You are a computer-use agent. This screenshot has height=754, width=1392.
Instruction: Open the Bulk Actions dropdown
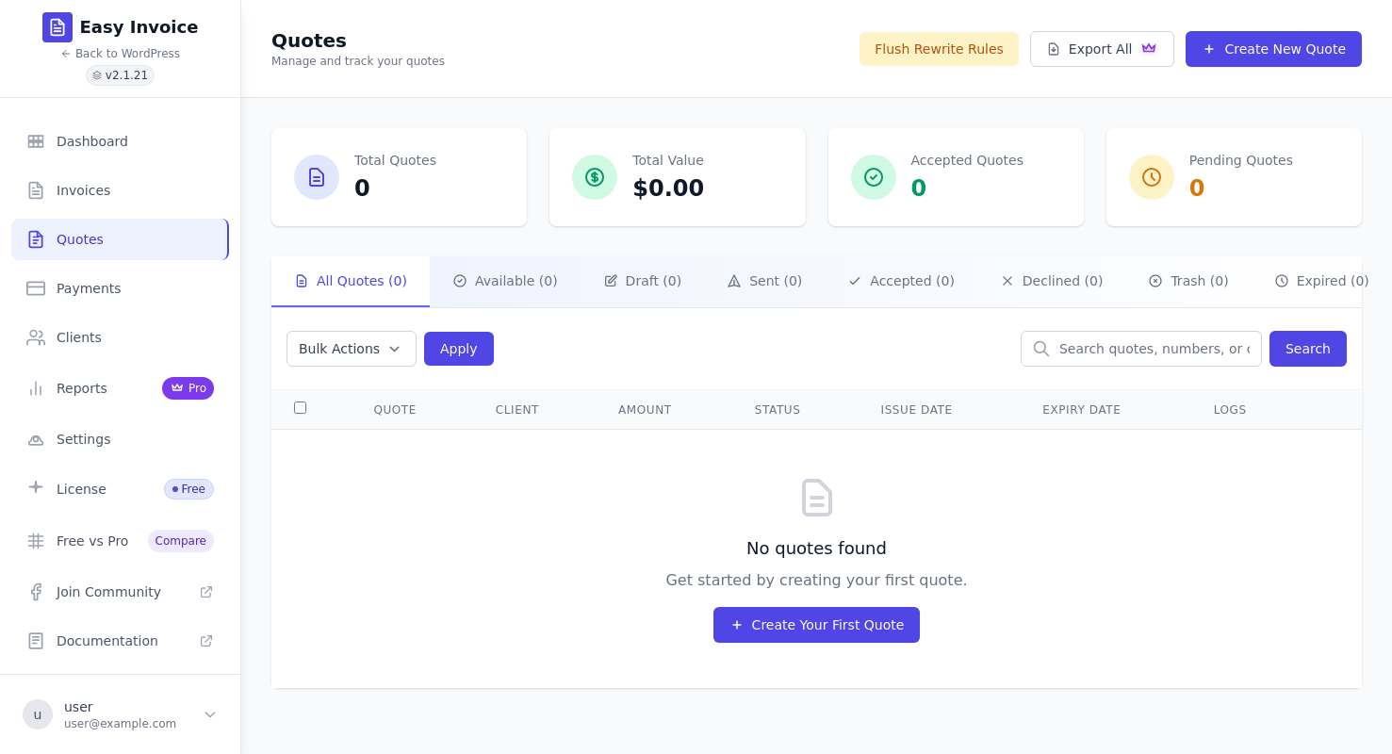[x=352, y=349]
